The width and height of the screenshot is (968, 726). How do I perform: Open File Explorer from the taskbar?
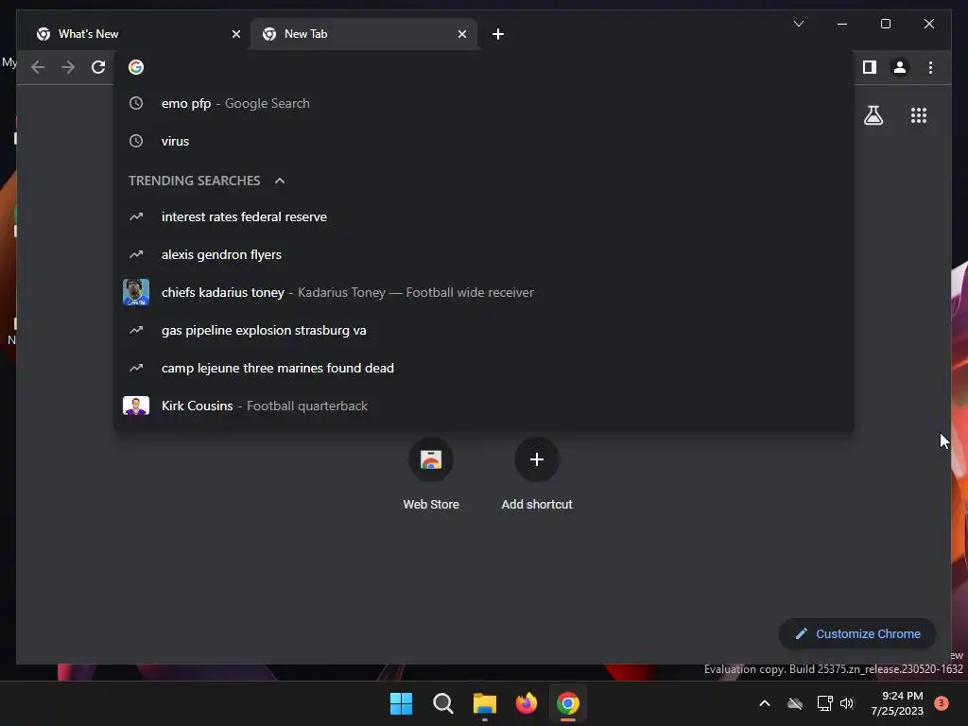485,703
